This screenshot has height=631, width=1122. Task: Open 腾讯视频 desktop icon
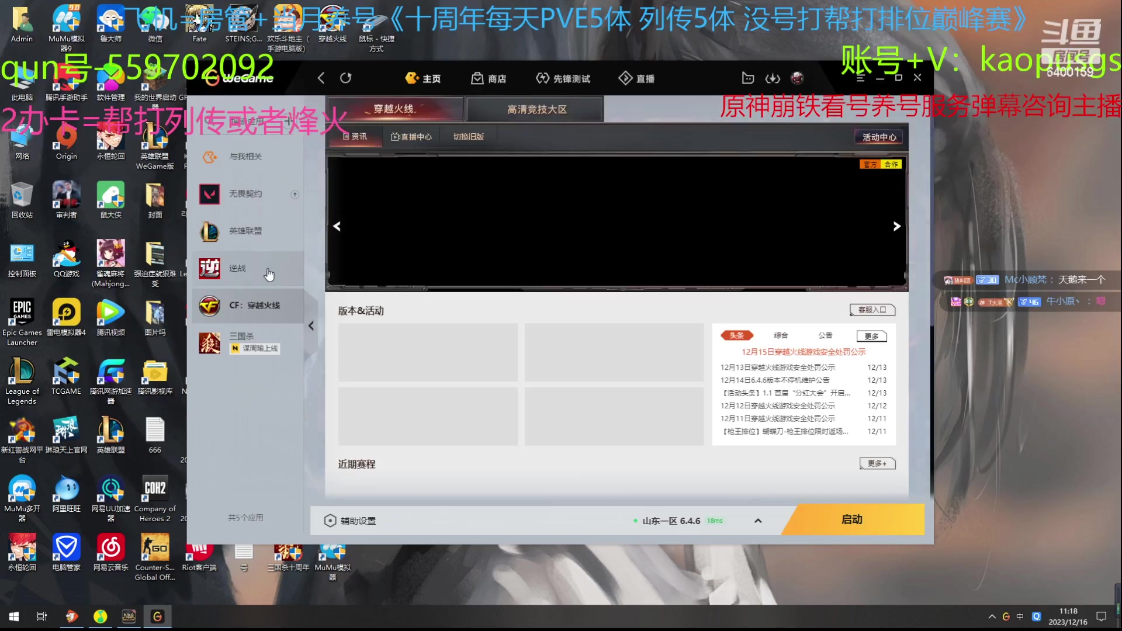click(x=110, y=317)
